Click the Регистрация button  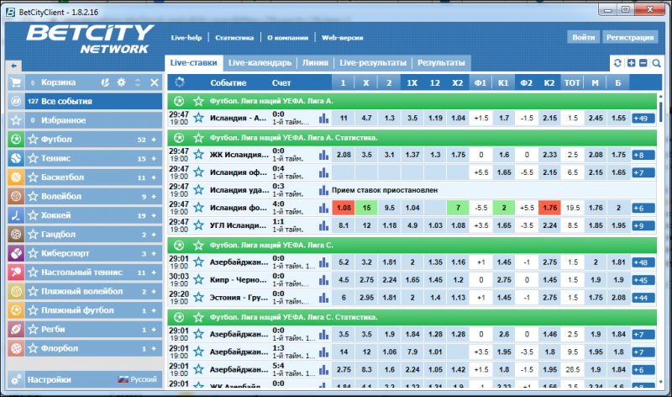tap(630, 37)
